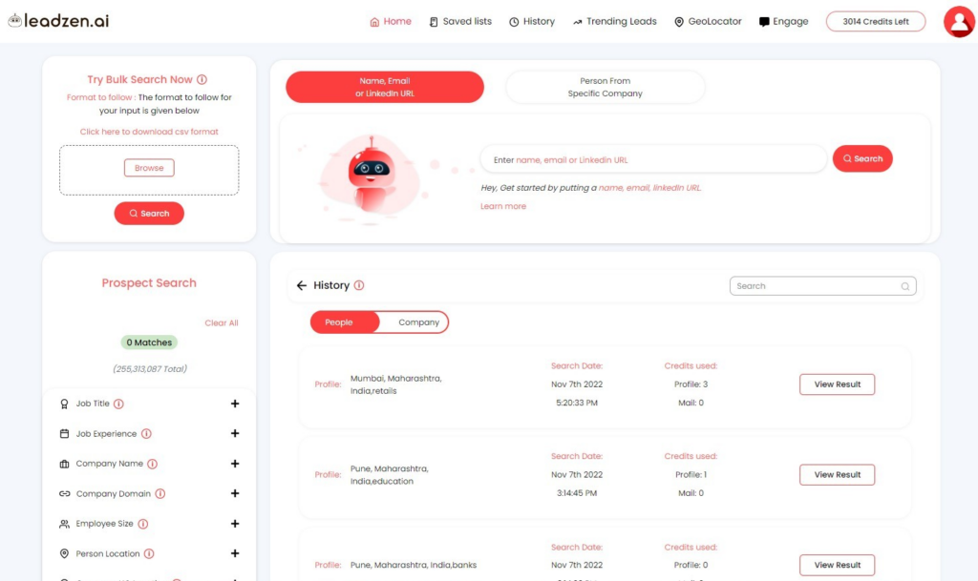
Task: Click the name, email or LinkedIn URL input field
Action: point(652,158)
